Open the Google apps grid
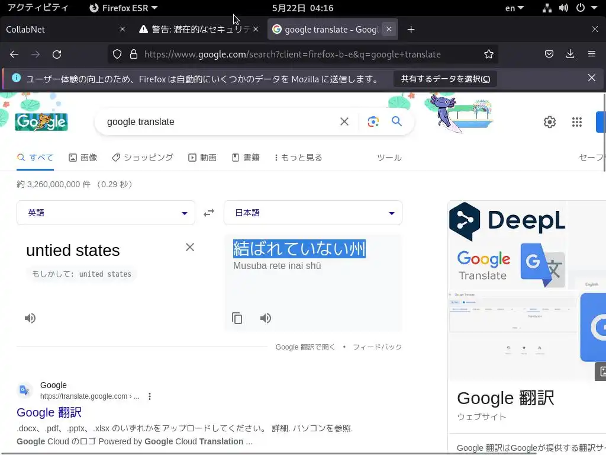The width and height of the screenshot is (606, 455). (x=576, y=122)
